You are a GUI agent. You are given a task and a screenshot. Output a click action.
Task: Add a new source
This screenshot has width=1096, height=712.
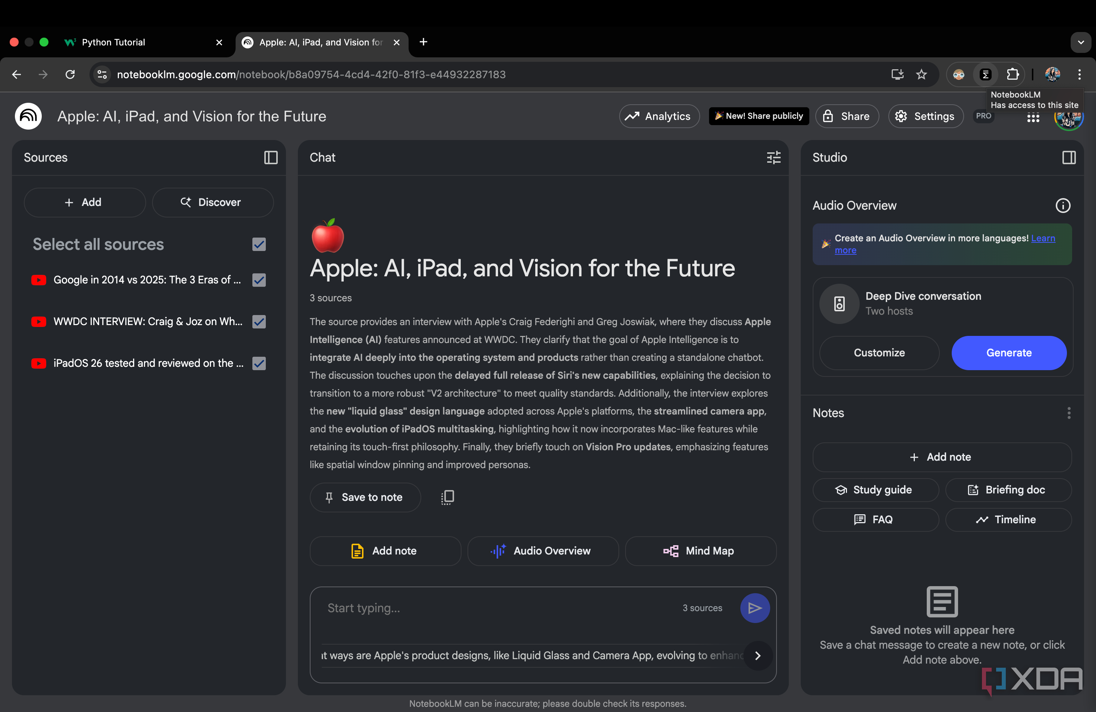pyautogui.click(x=84, y=202)
